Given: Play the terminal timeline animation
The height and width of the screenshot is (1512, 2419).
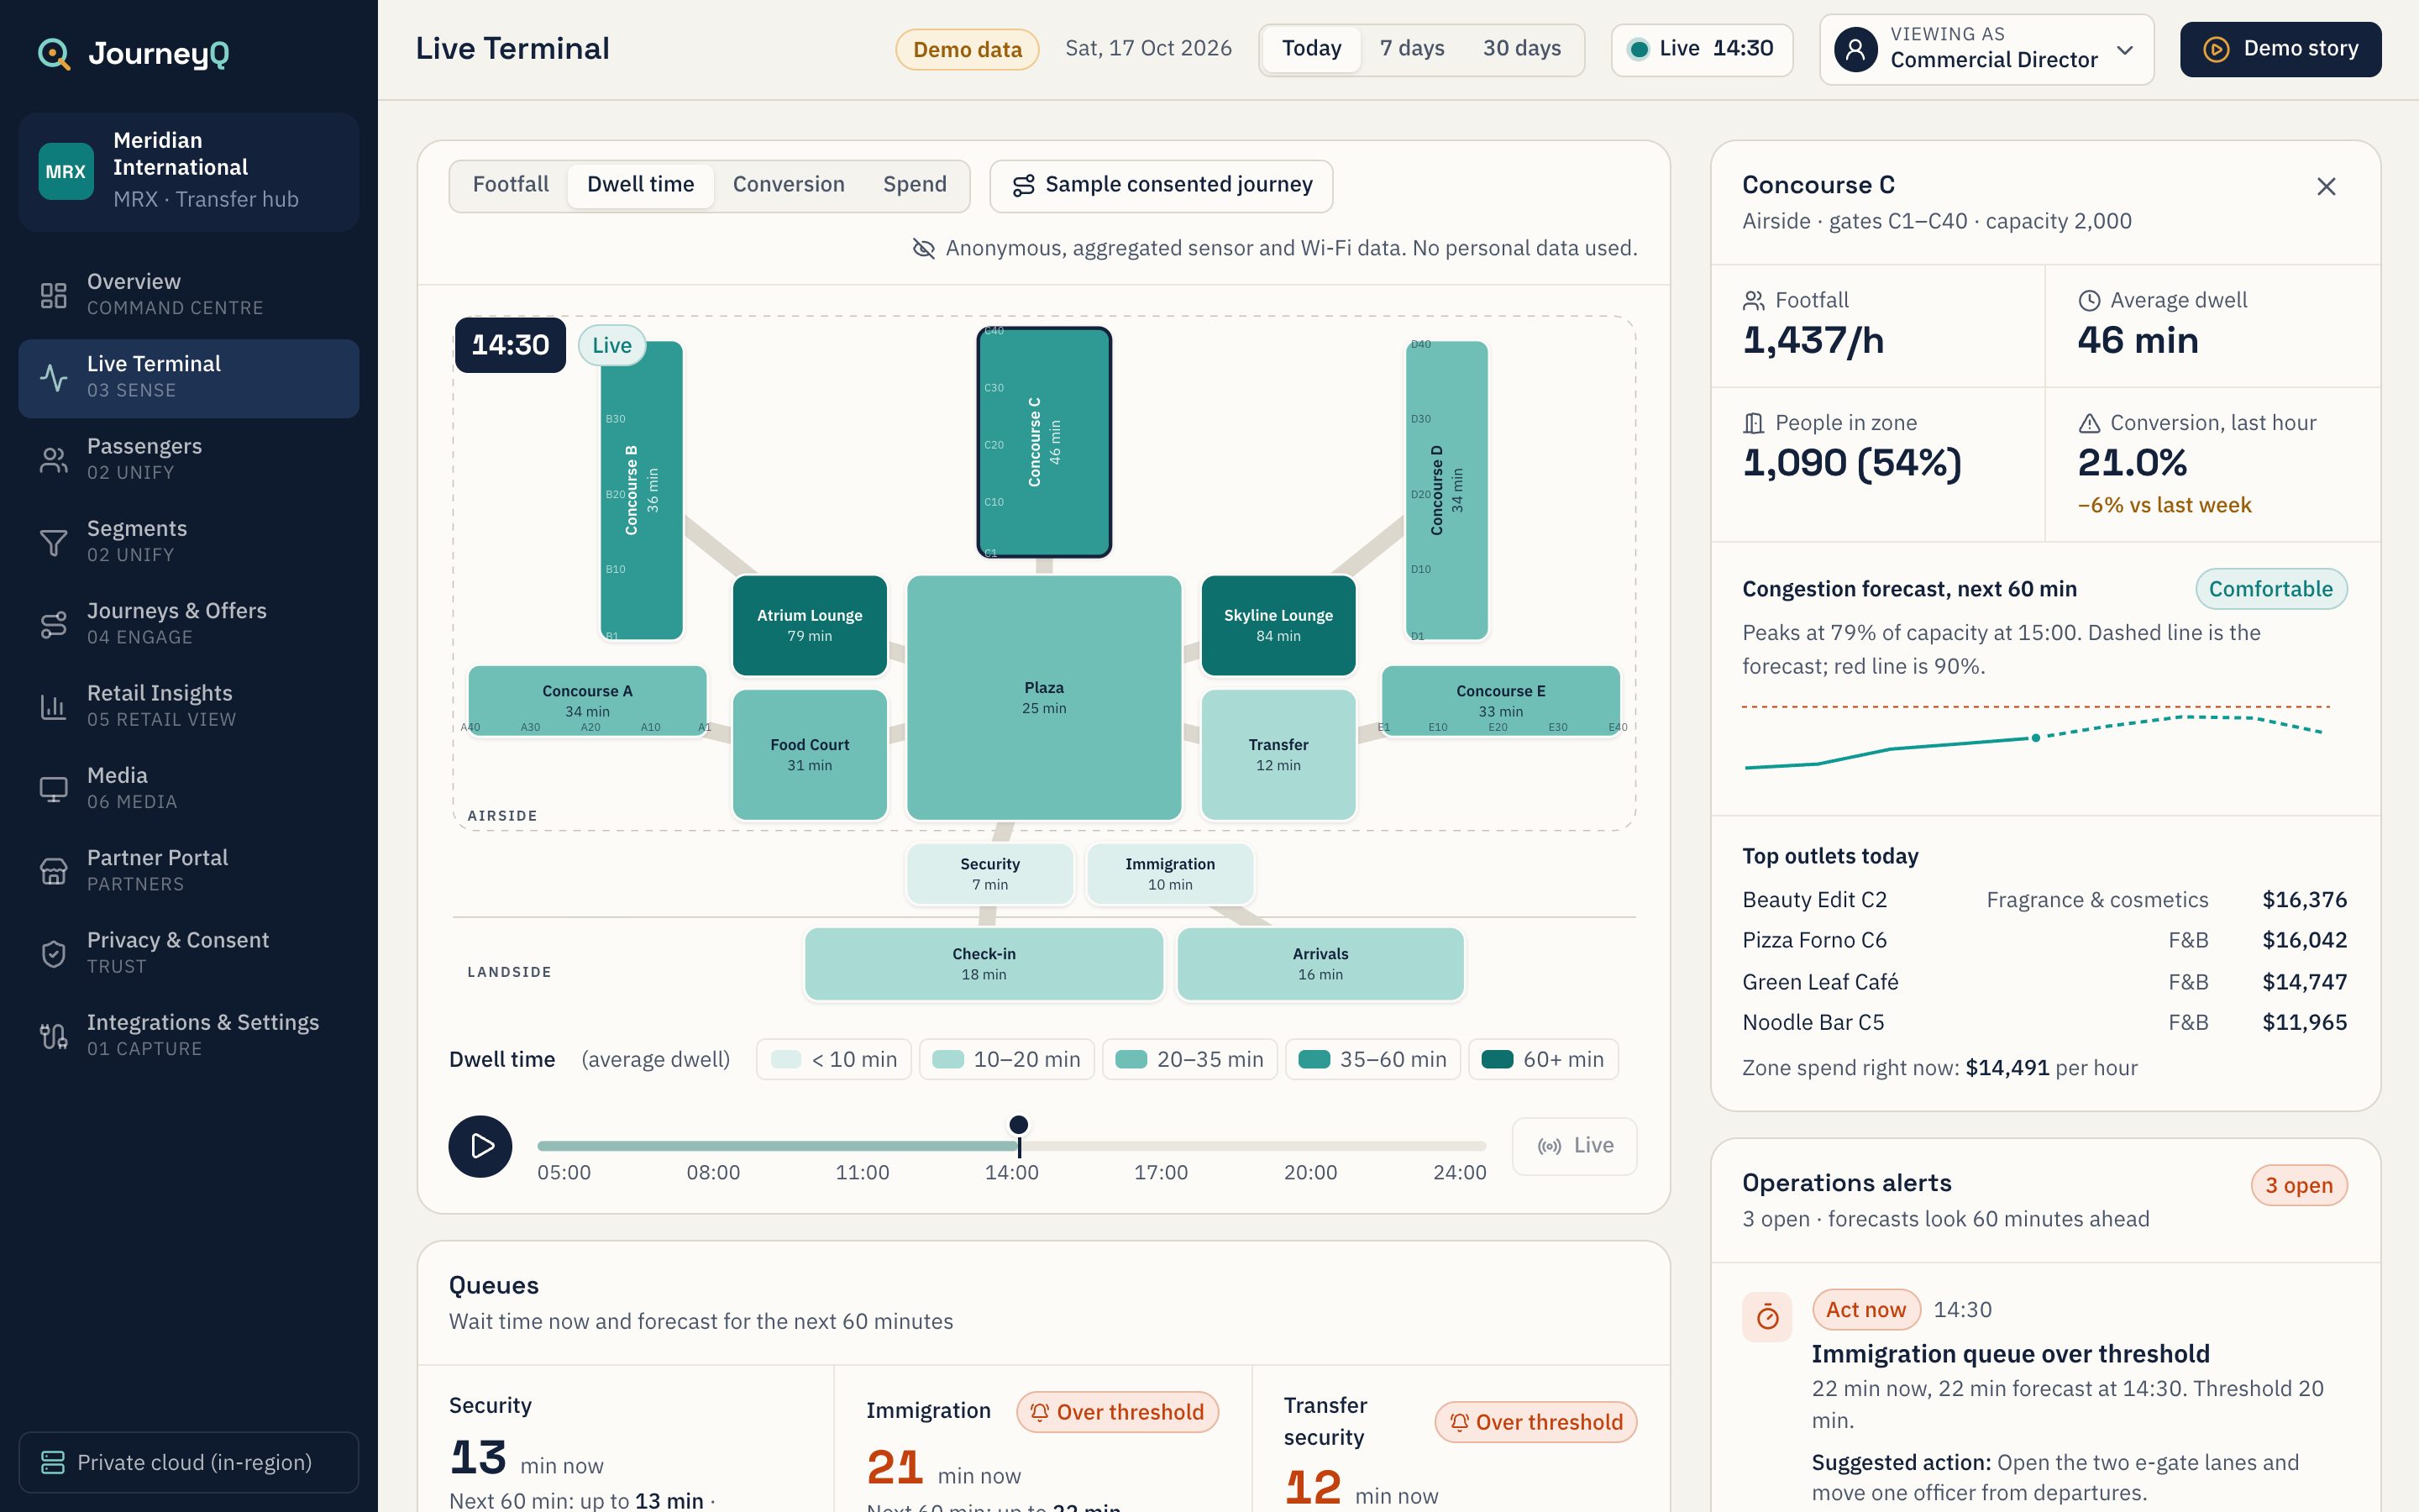Looking at the screenshot, I should [x=480, y=1146].
